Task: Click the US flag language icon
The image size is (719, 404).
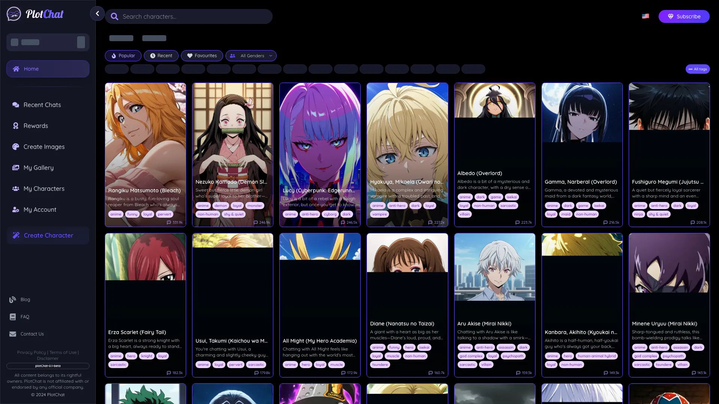Action: click(645, 16)
